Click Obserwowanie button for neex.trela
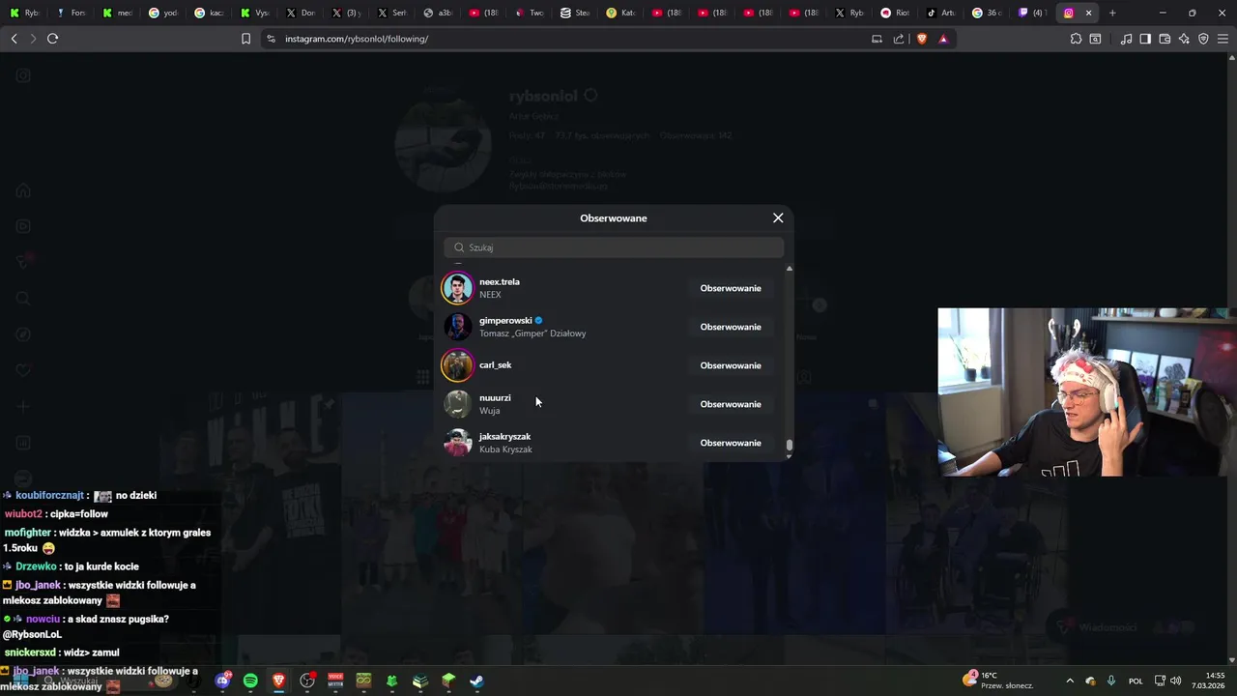 click(731, 288)
